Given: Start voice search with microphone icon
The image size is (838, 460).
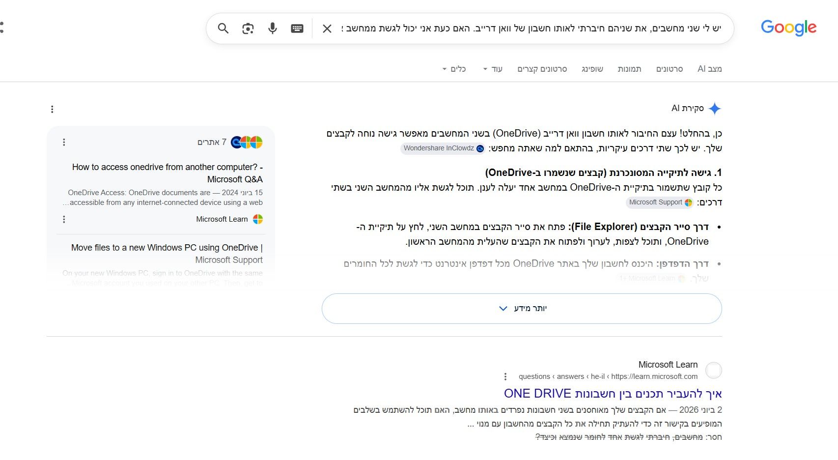Looking at the screenshot, I should [x=273, y=29].
